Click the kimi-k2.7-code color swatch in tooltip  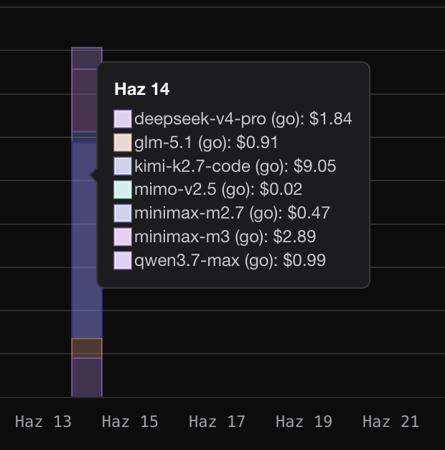[x=123, y=166]
